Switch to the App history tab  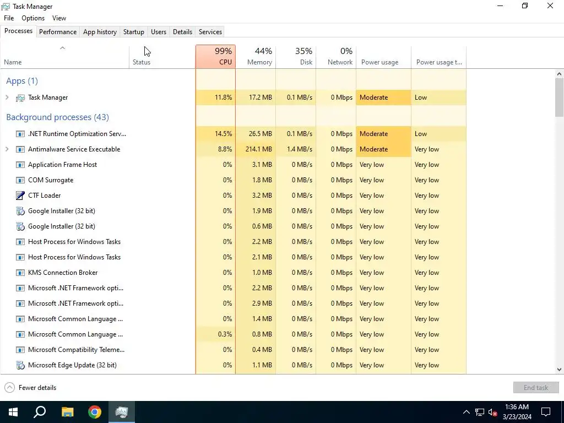pos(100,31)
